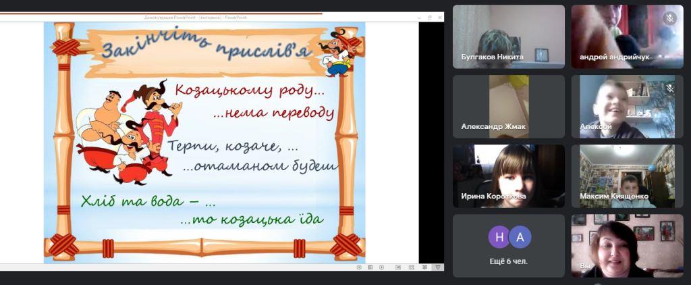Click the PowerPoint window title text

(196, 17)
